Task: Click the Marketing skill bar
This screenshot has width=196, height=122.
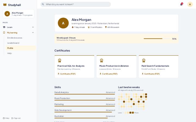Action: tap(85, 106)
